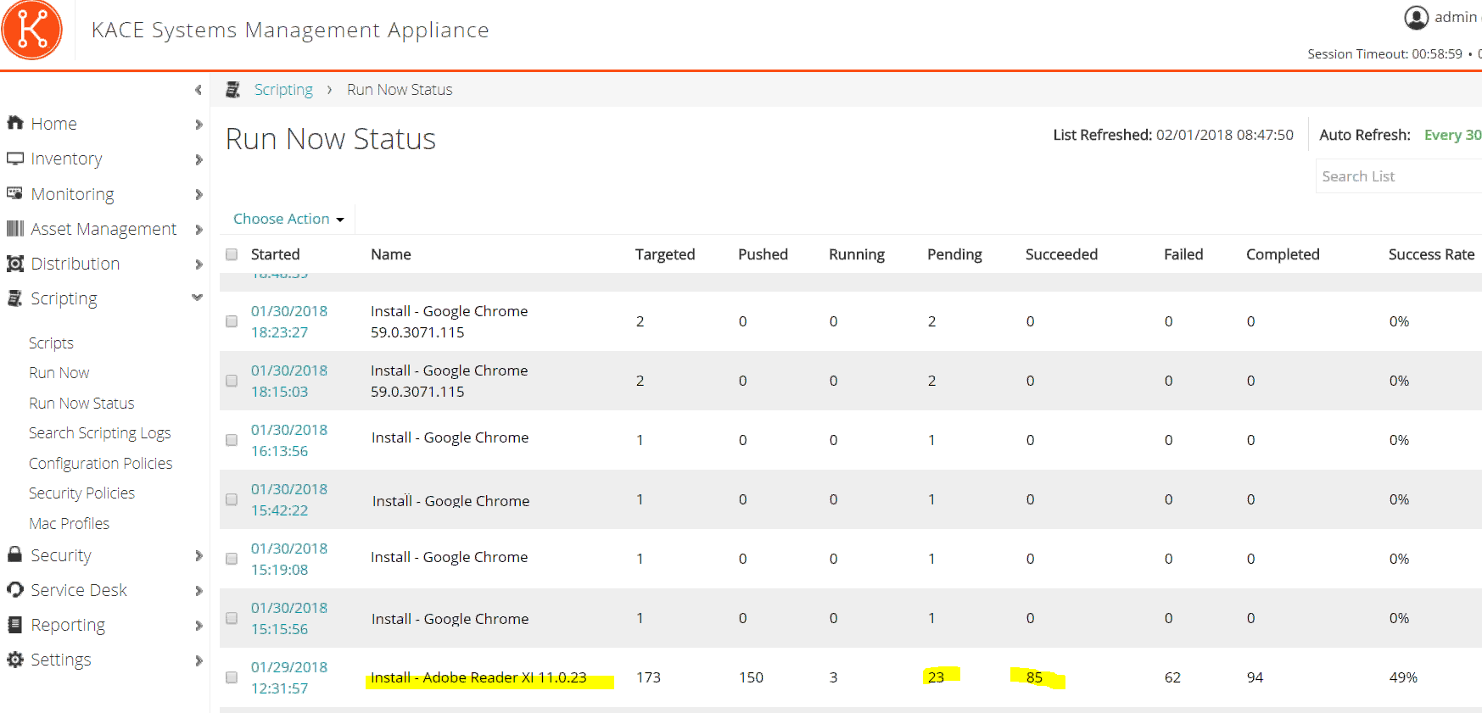The height and width of the screenshot is (713, 1482).
Task: Expand the Home menu arrow
Action: (199, 125)
